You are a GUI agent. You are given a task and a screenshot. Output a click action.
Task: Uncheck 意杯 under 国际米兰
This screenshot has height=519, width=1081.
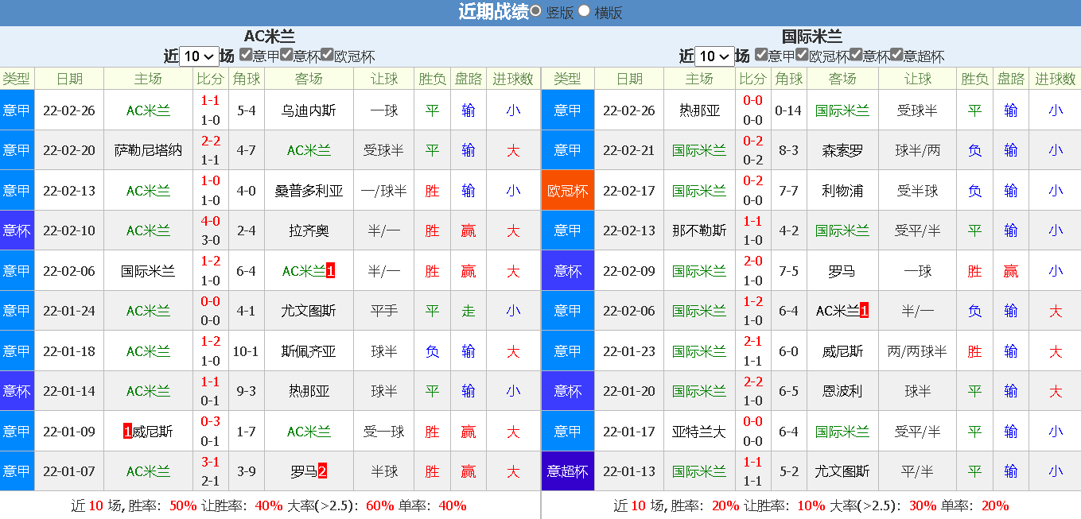pos(857,55)
